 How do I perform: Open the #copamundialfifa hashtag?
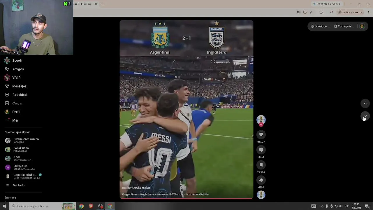[x=197, y=194]
